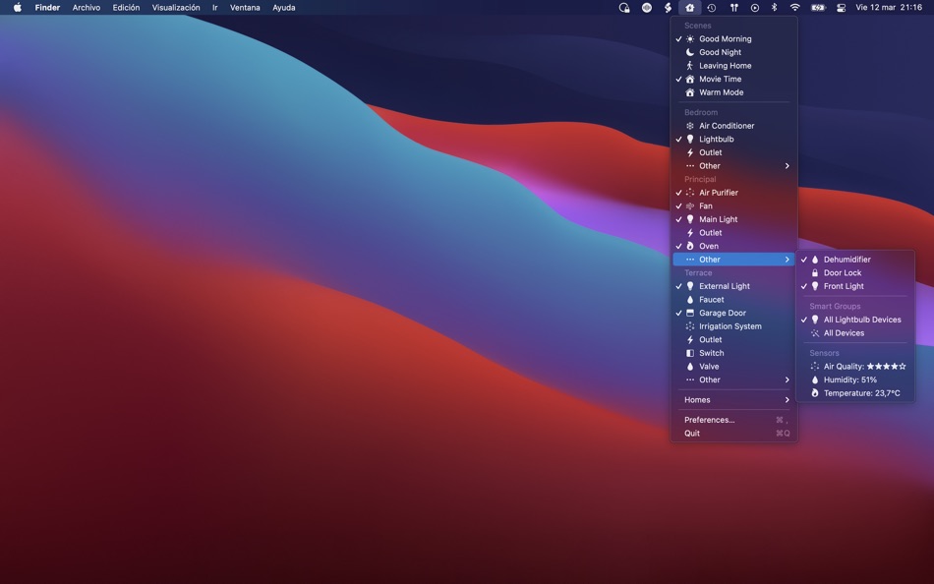Click the Air Conditioner label
934x584 pixels.
click(727, 126)
